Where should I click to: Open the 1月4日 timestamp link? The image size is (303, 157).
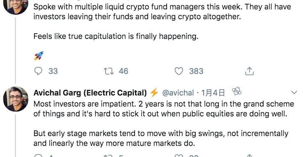pyautogui.click(x=213, y=93)
